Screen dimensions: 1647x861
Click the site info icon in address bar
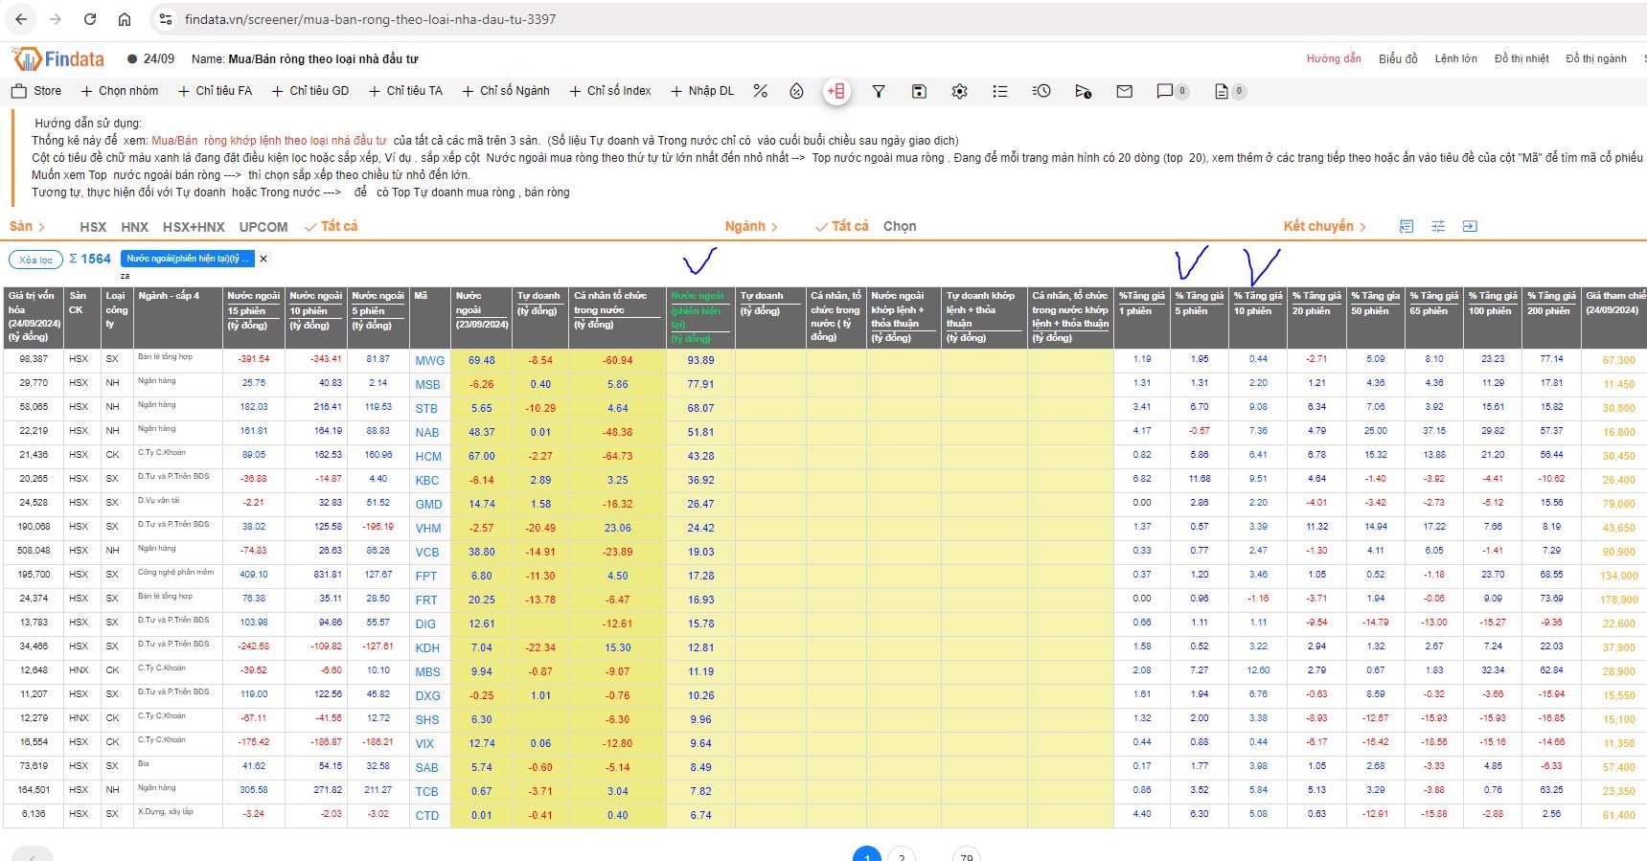(x=166, y=19)
